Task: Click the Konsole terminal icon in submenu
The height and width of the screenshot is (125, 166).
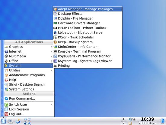Action: tap(55, 51)
